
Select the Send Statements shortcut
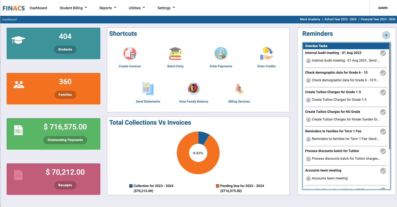(x=148, y=88)
